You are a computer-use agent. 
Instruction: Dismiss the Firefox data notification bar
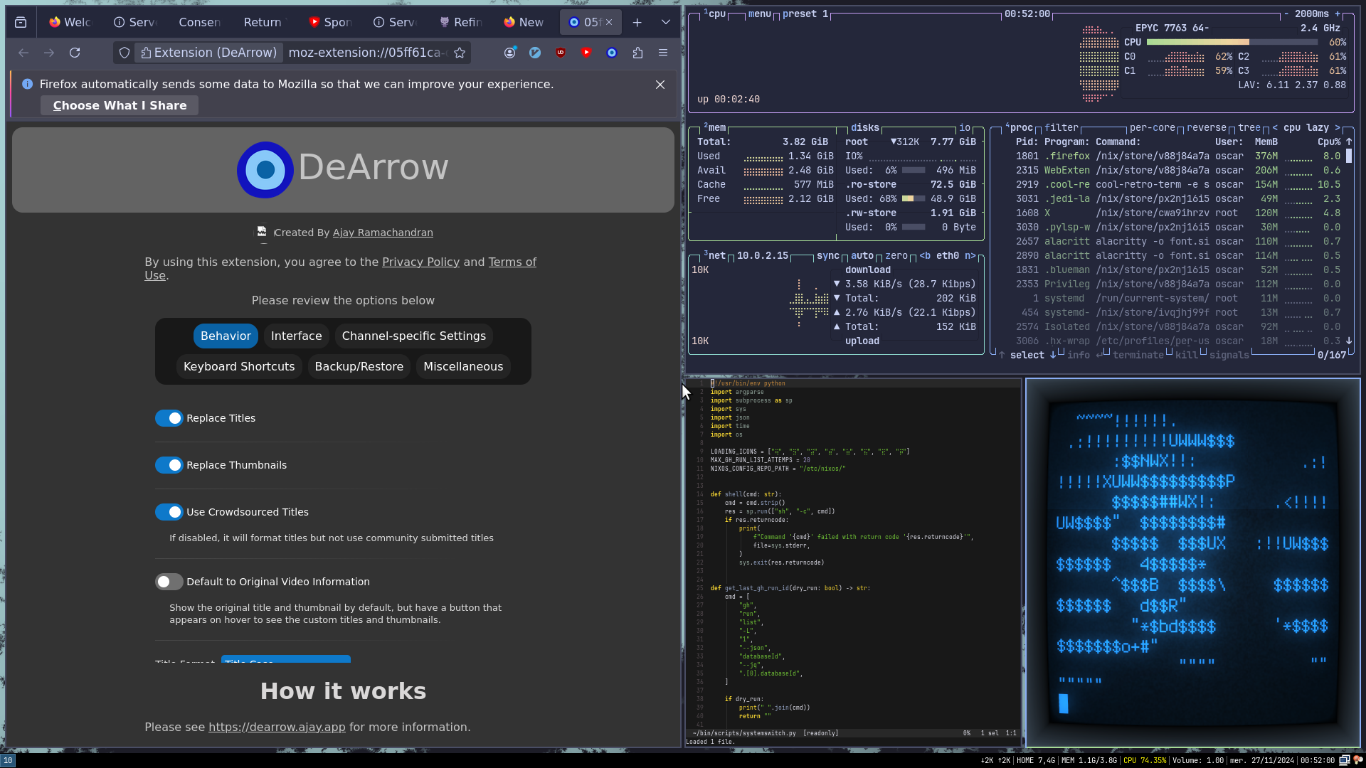tap(660, 85)
